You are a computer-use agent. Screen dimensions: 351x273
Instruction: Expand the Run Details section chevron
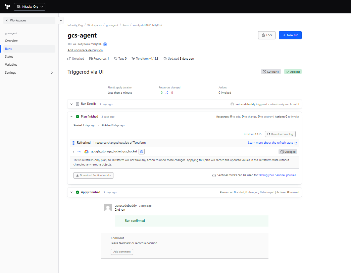(71, 104)
